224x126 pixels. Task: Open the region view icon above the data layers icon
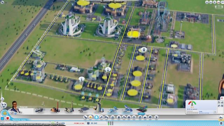tap(221, 118)
